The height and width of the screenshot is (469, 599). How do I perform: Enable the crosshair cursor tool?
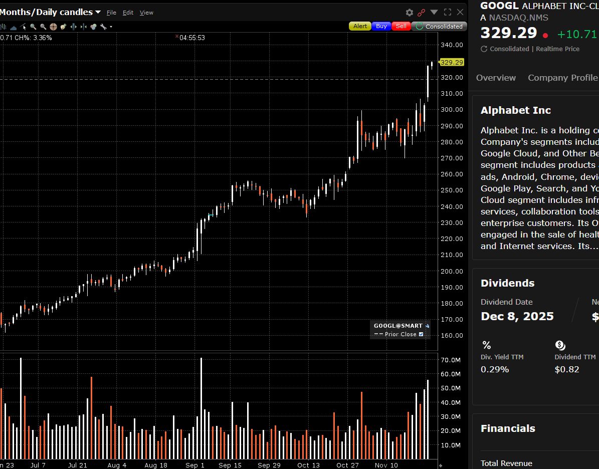(x=53, y=27)
